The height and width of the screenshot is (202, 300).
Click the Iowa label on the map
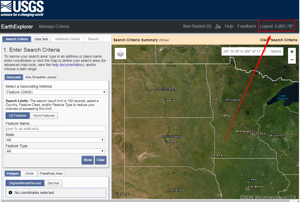(x=253, y=179)
